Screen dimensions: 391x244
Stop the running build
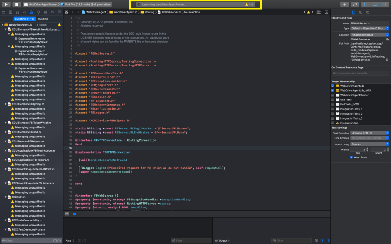16,4
